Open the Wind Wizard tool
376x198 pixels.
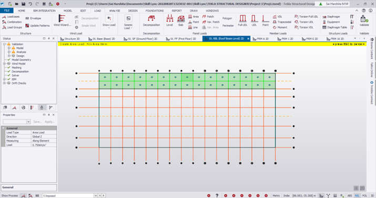coord(62,20)
